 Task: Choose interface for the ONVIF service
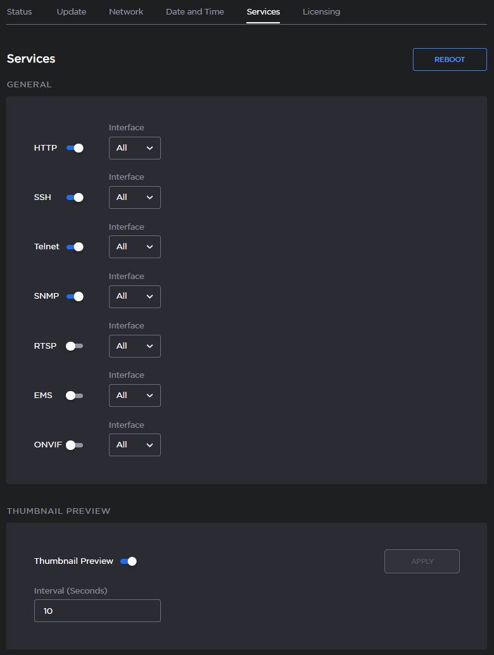(135, 445)
